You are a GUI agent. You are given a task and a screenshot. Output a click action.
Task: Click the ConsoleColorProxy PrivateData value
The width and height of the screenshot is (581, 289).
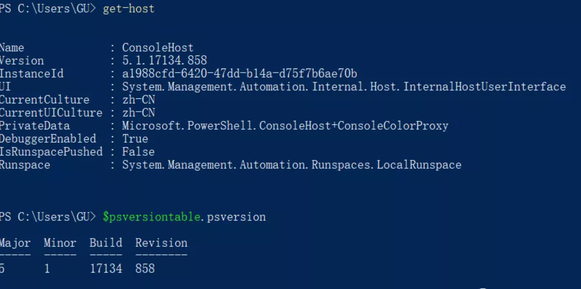point(285,126)
